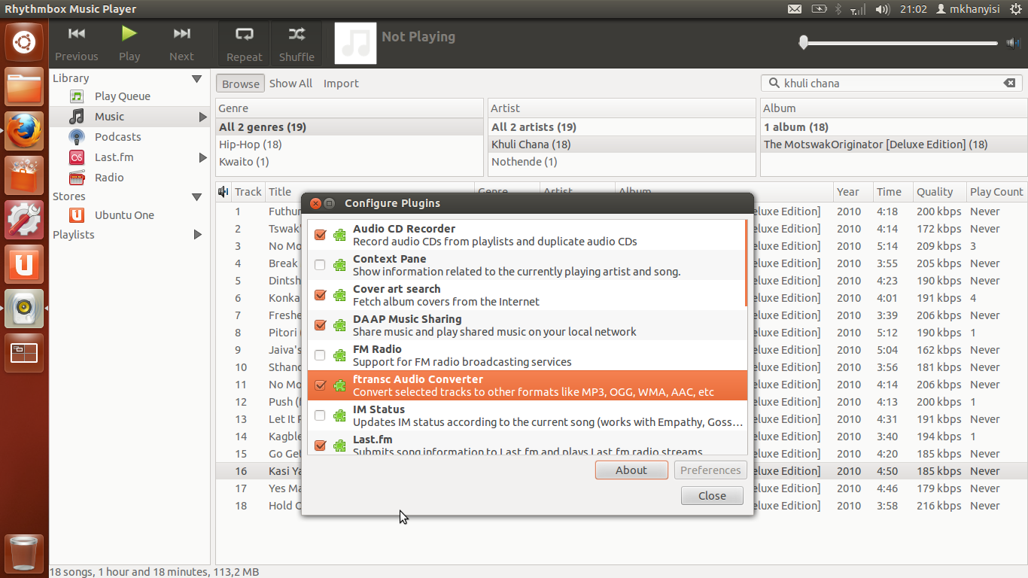Image resolution: width=1028 pixels, height=578 pixels.
Task: Open Ubuntu One store in the sidebar
Action: [x=124, y=215]
